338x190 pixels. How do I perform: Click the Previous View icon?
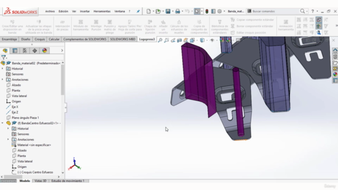coord(173,40)
